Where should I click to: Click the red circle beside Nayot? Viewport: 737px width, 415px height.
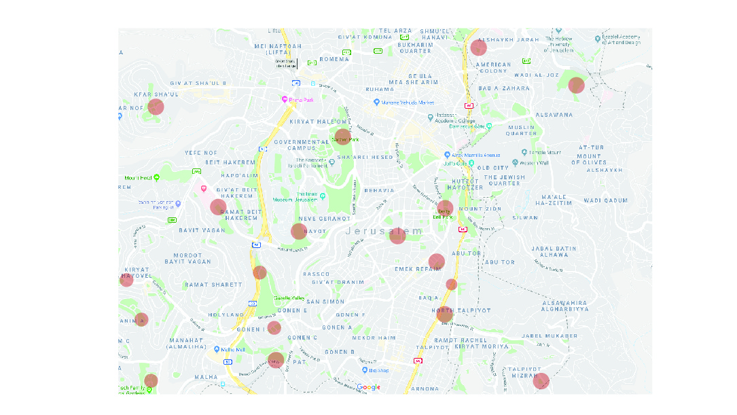coord(299,231)
